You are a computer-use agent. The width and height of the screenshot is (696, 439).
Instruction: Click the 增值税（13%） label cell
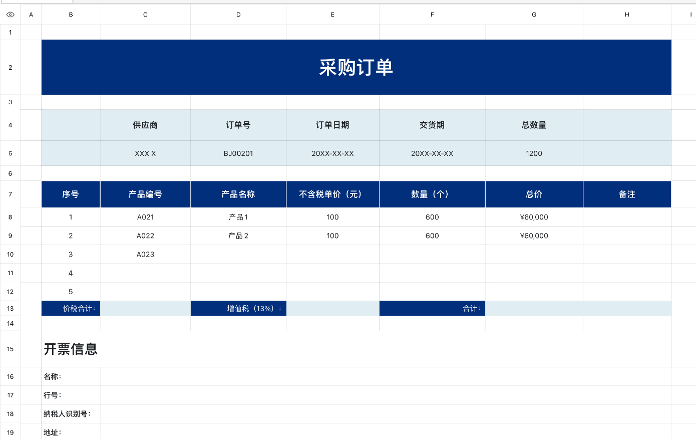[238, 308]
